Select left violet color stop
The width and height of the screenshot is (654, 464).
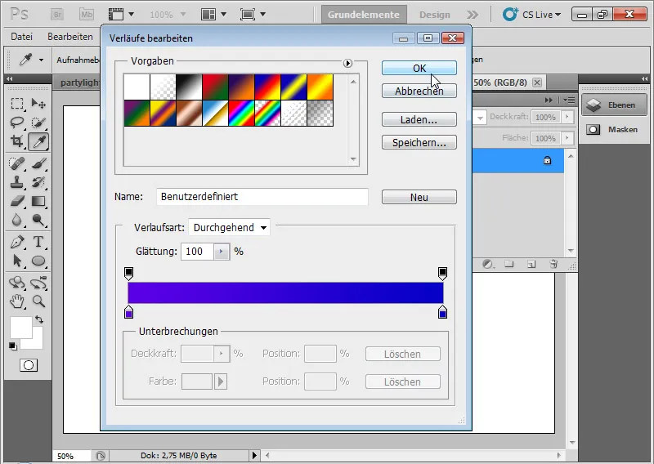[129, 312]
